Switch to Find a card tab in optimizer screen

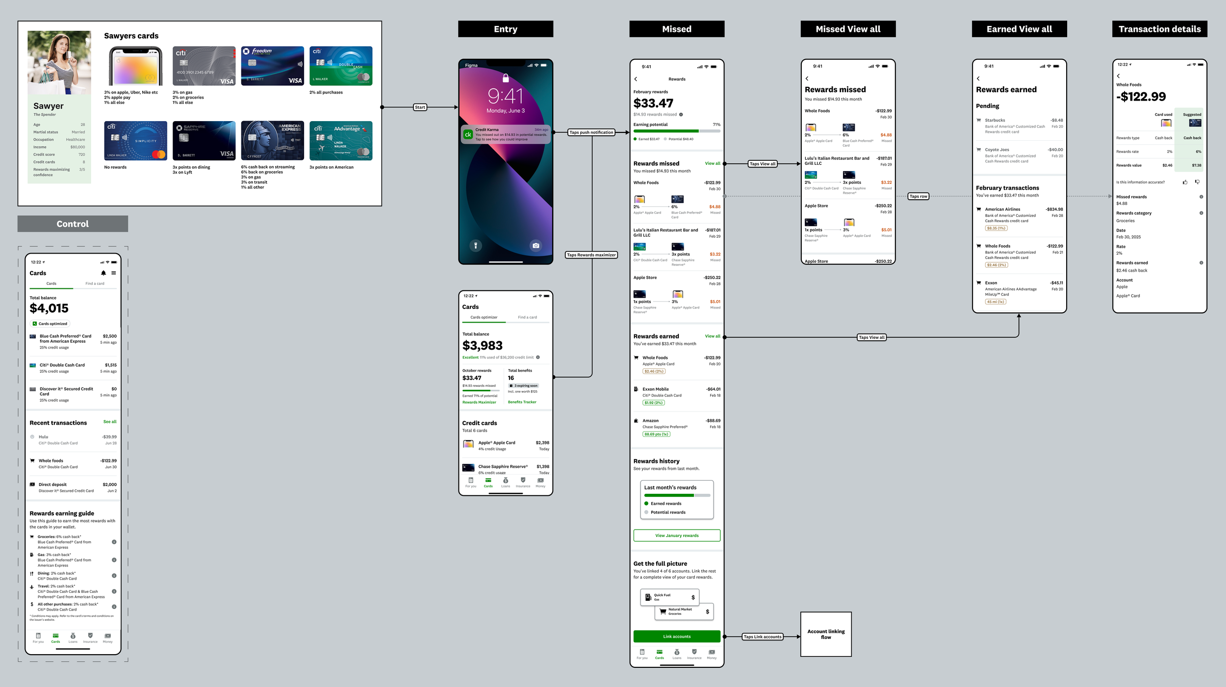(527, 317)
